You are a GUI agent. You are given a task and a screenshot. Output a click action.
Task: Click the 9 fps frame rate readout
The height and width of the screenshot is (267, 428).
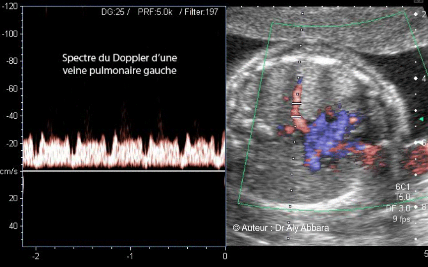coord(400,219)
